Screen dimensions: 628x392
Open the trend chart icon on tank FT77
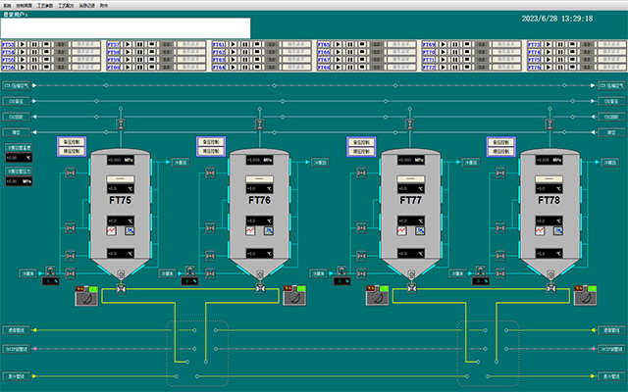point(402,231)
